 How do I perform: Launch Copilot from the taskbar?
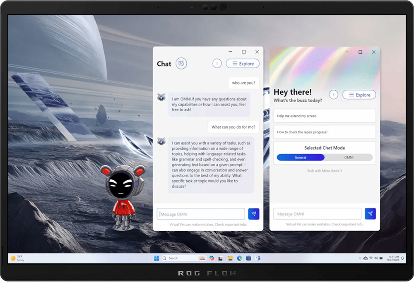pyautogui.click(x=212, y=258)
